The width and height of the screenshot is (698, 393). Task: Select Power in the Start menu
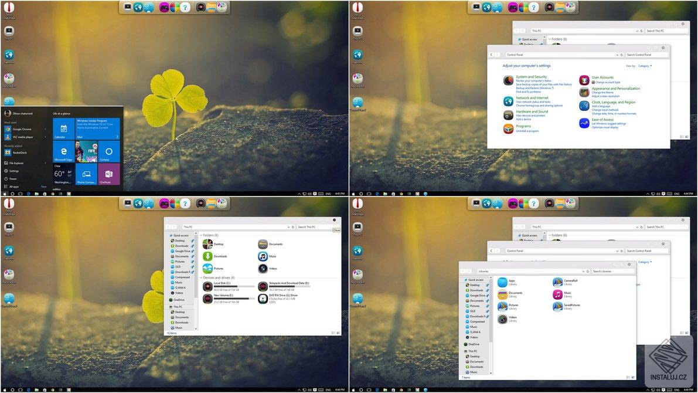coord(10,179)
